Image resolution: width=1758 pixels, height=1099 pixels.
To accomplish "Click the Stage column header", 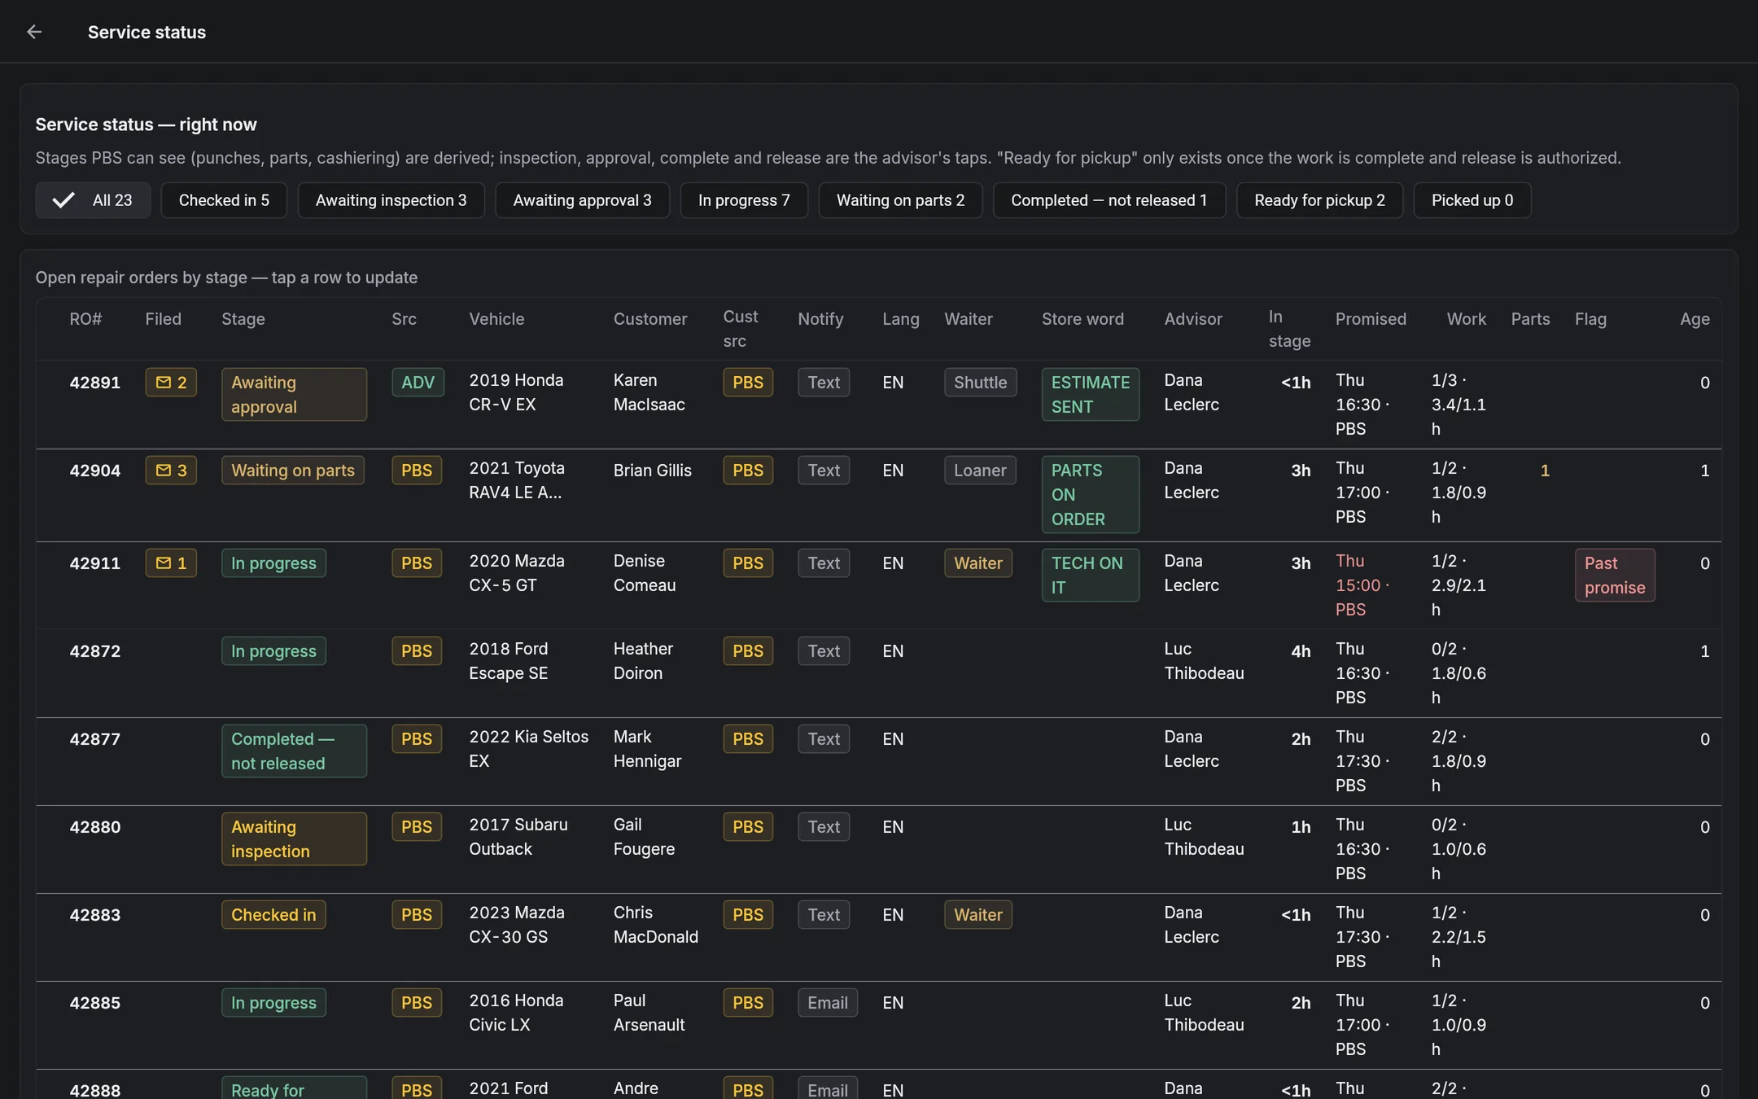I will [243, 319].
